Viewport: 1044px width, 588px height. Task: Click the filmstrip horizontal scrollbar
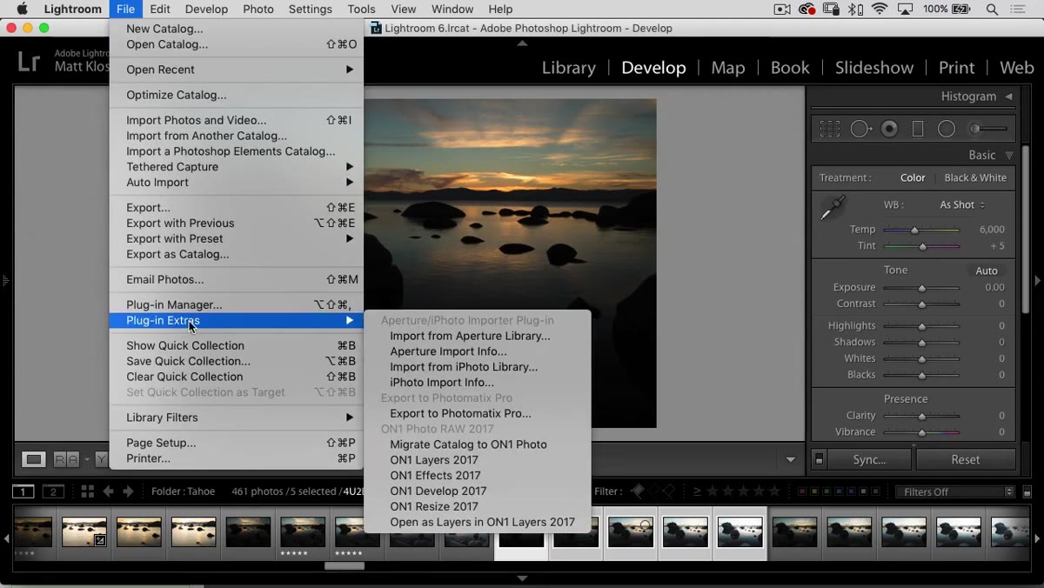click(x=345, y=566)
